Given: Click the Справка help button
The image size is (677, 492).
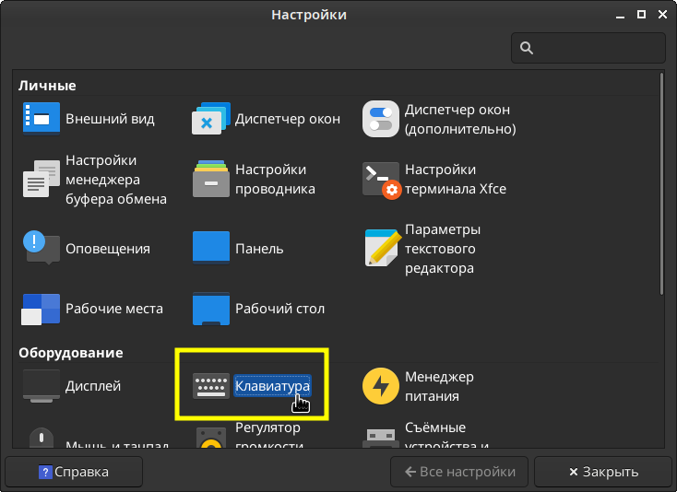Looking at the screenshot, I should (x=74, y=472).
